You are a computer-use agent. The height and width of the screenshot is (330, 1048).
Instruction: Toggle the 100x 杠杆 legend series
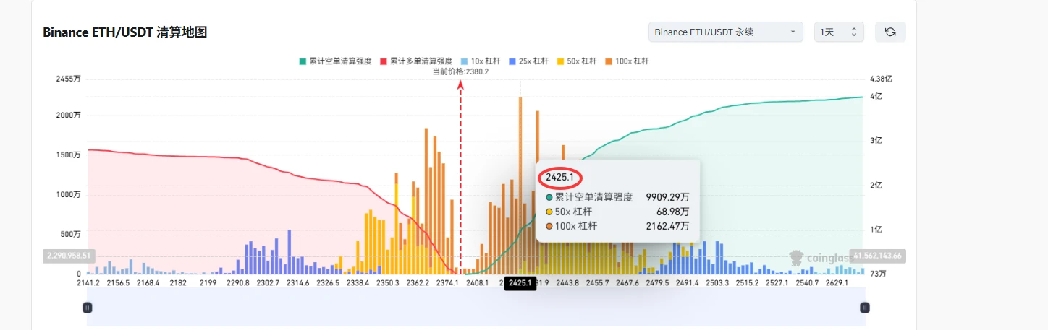pyautogui.click(x=627, y=61)
